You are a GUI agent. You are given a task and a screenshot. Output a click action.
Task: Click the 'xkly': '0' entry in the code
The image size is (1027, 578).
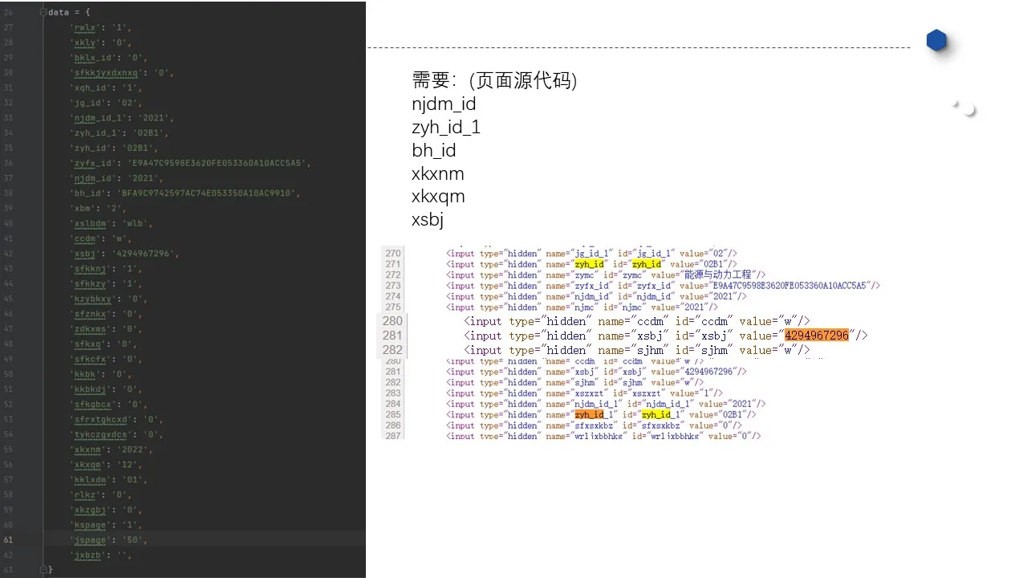point(102,43)
